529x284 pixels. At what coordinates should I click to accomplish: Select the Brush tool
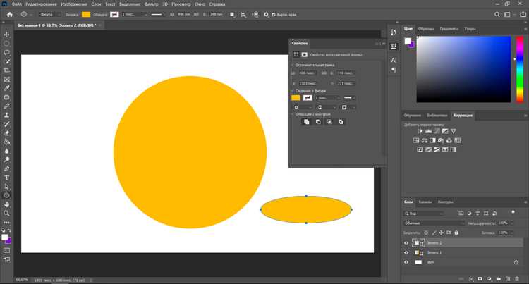pos(7,106)
